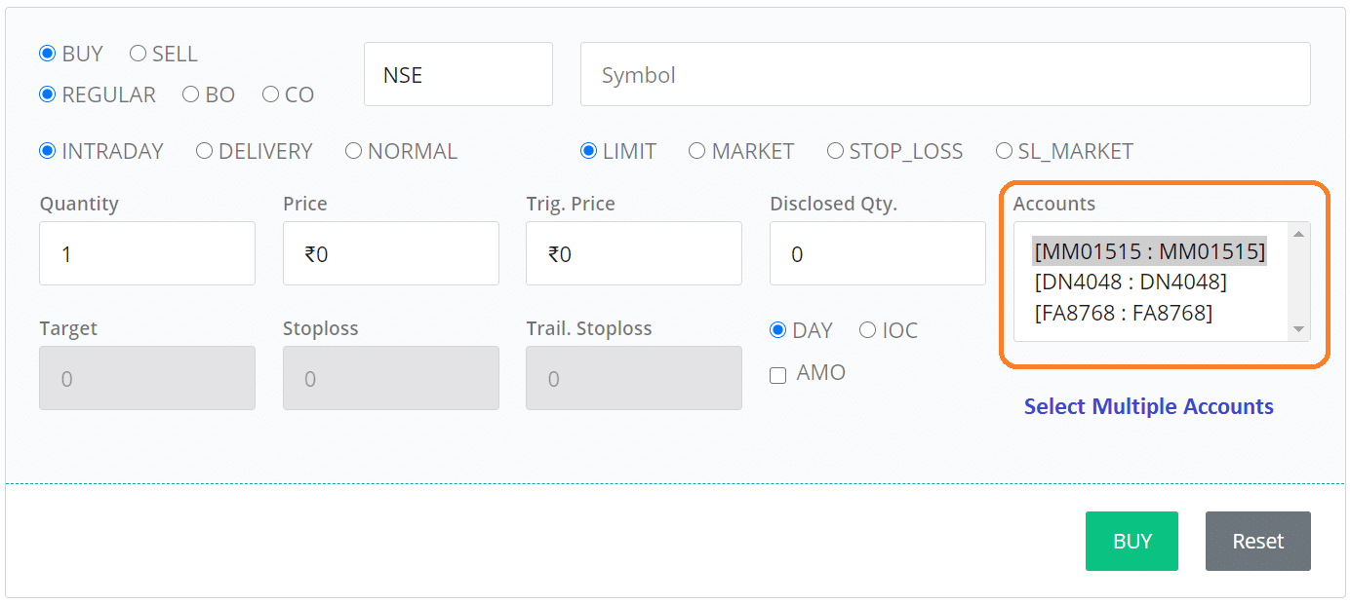Image resolution: width=1350 pixels, height=604 pixels.
Task: Click the Accounts list scrollbar down arrow
Action: pos(1299,329)
